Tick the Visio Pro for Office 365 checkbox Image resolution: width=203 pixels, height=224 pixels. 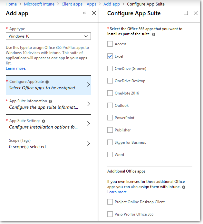tap(110, 214)
